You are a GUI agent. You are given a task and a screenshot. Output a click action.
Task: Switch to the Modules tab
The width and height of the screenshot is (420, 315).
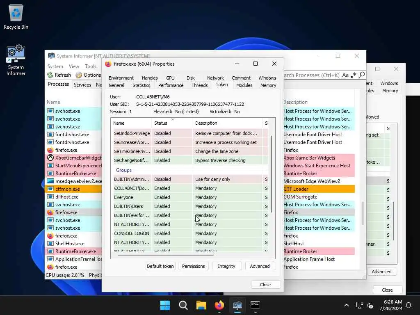[x=244, y=85]
